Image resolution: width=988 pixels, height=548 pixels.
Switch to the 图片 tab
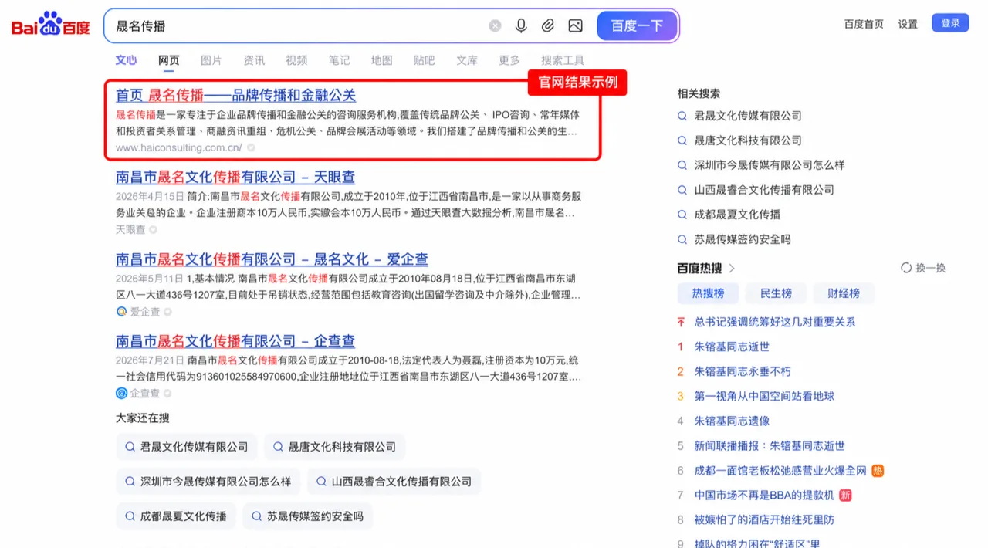(211, 60)
